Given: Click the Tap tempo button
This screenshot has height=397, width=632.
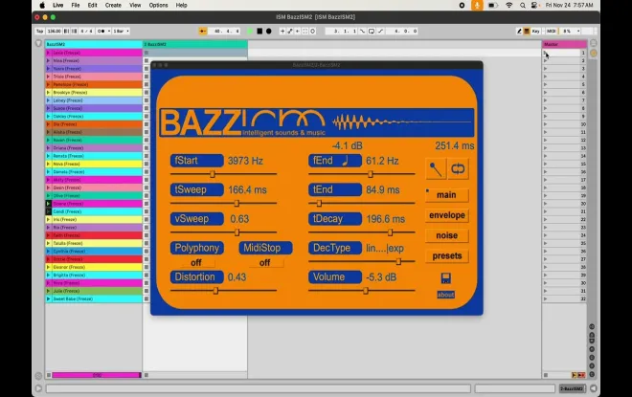Looking at the screenshot, I should coord(40,31).
